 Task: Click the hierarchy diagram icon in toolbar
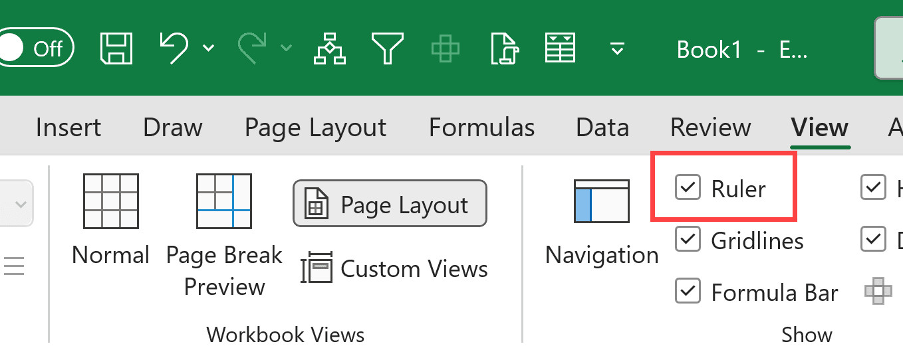pyautogui.click(x=330, y=48)
